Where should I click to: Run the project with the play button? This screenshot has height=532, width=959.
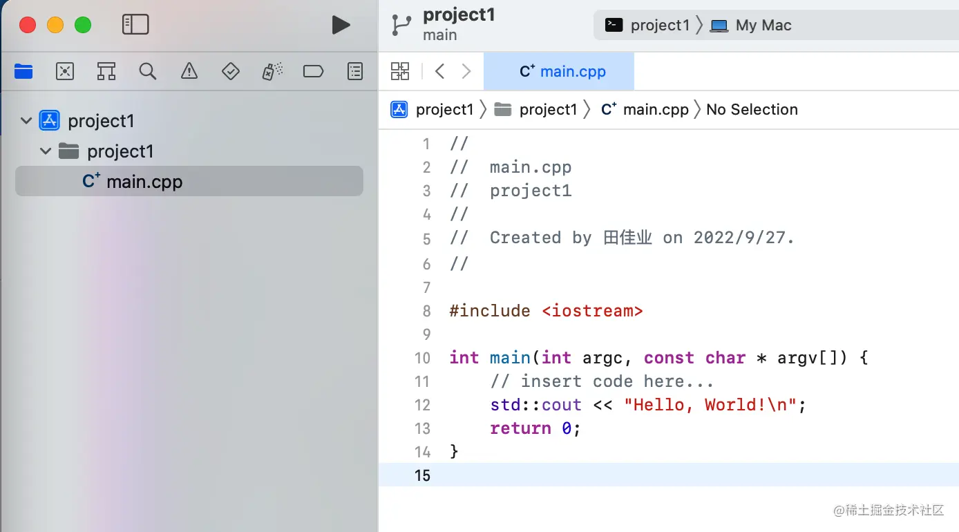point(341,25)
